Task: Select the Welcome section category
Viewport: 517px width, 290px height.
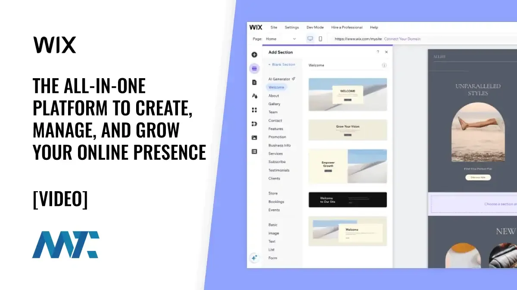Action: click(276, 87)
